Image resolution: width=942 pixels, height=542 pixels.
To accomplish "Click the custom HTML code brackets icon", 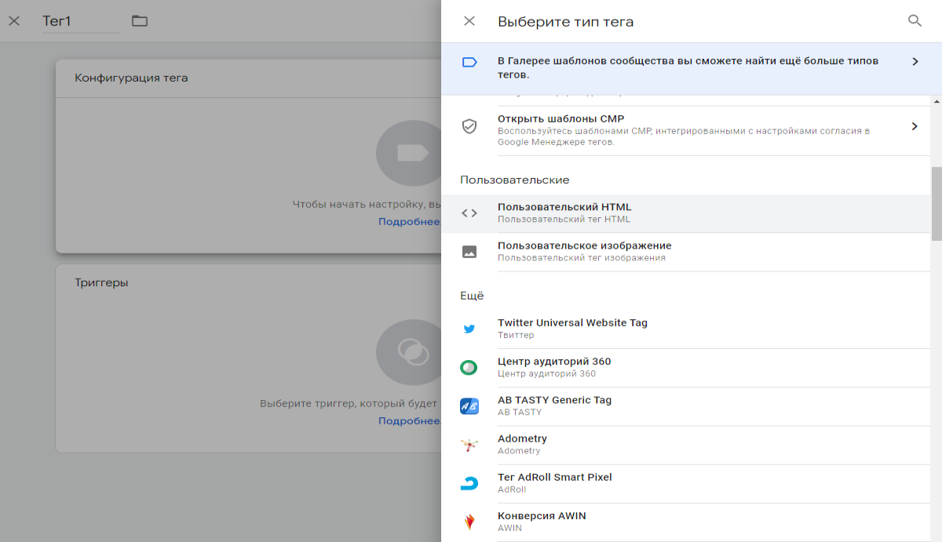I will pyautogui.click(x=469, y=213).
